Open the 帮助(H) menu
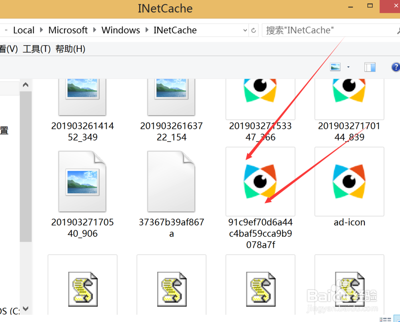400x322 pixels. coord(70,49)
